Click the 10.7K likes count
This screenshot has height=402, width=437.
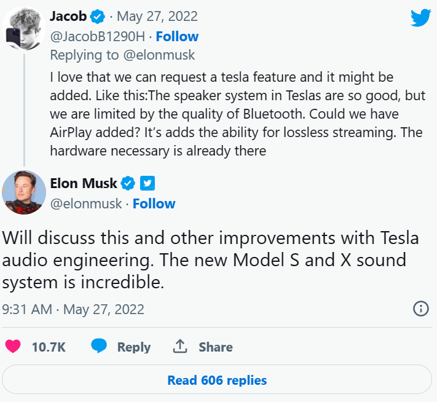click(49, 347)
